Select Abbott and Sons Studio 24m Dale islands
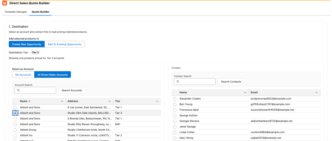Screen dimensions: 332x141 [x=15, y=113]
